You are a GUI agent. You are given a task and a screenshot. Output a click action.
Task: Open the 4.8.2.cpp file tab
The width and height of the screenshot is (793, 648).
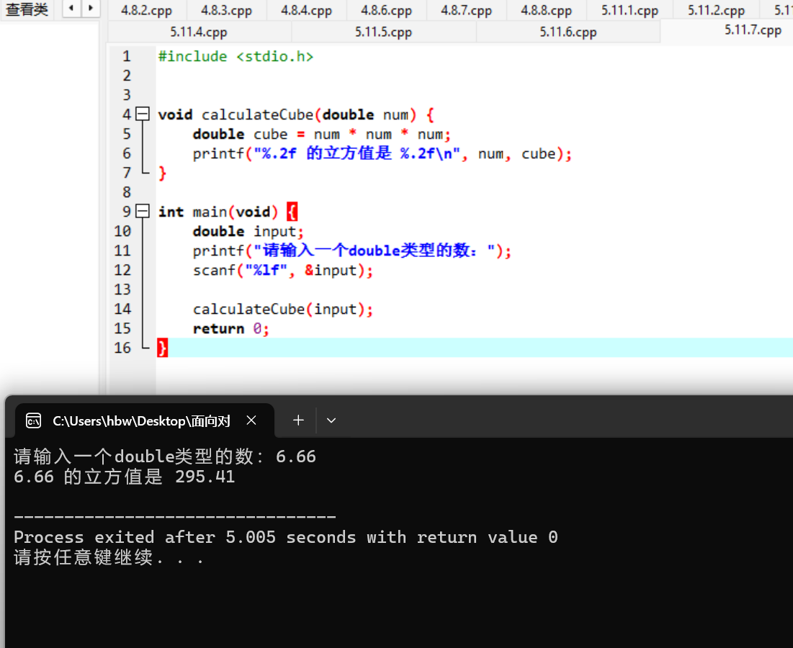tap(147, 10)
